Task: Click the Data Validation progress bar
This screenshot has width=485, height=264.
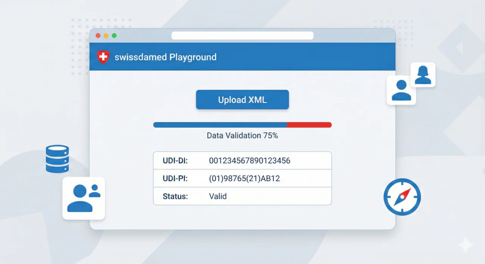Action: (242, 125)
